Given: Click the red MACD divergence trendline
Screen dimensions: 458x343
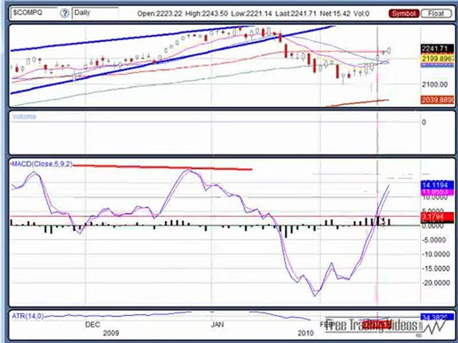Looking at the screenshot, I should point(162,167).
